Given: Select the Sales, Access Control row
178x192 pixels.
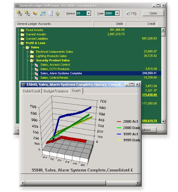Looking at the screenshot, I should [x=55, y=64].
